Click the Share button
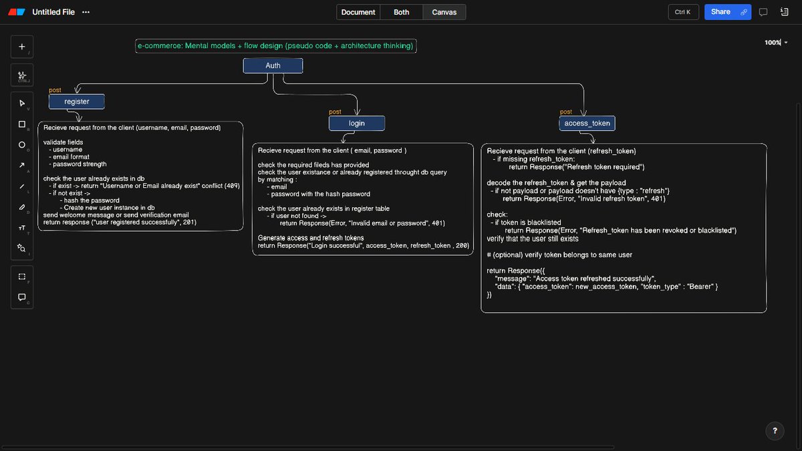Screen dimensions: 802x451 [x=720, y=12]
